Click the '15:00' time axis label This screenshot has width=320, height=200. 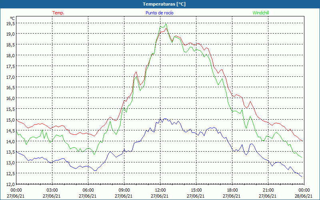[196, 190]
